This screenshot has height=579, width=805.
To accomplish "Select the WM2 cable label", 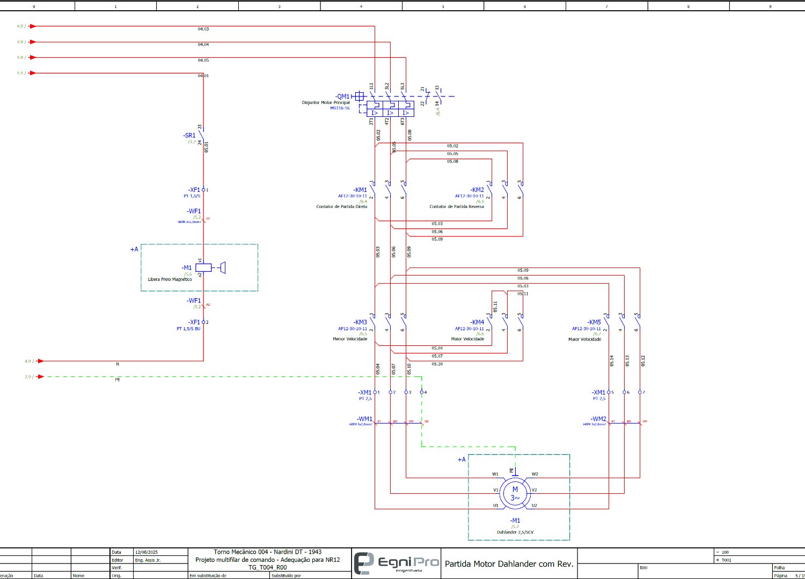I will click(x=598, y=419).
